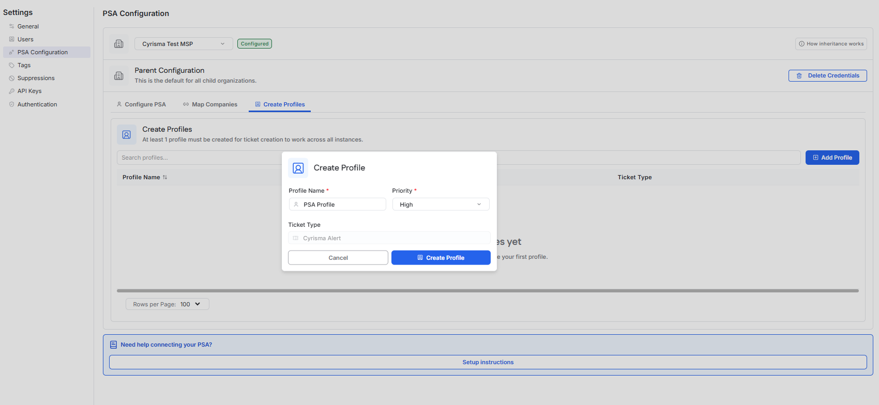Open the Priority dropdown set to High

pyautogui.click(x=441, y=205)
